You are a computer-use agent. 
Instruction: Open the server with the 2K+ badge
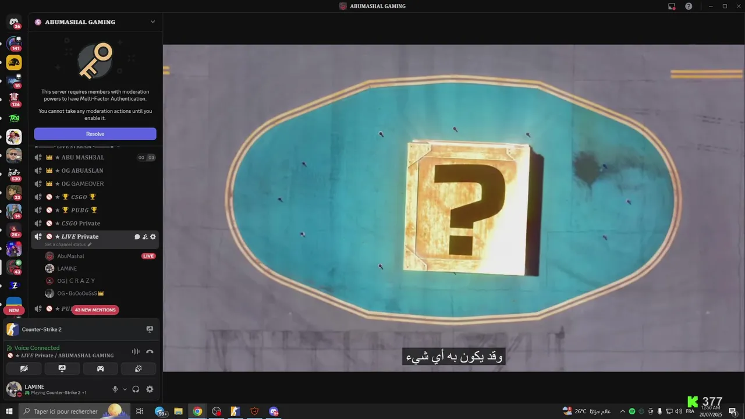(x=14, y=230)
